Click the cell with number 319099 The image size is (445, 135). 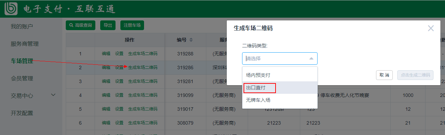185,95
